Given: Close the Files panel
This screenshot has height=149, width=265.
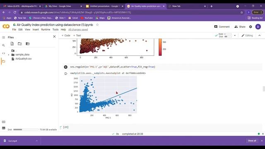Looking at the screenshot, I should [54, 36].
